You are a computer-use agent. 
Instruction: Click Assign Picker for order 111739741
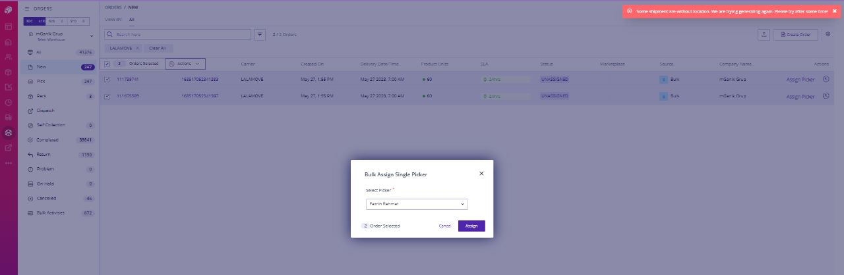coord(800,80)
